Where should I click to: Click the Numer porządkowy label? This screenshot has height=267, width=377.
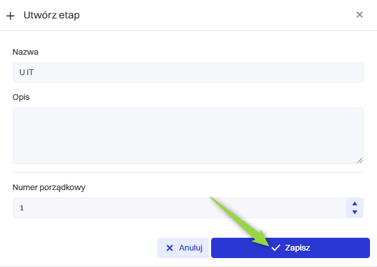pos(49,188)
